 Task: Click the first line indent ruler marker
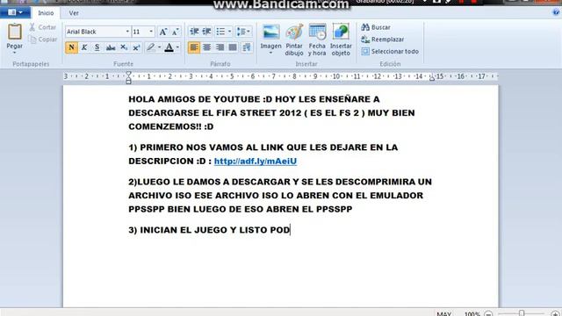coord(128,74)
